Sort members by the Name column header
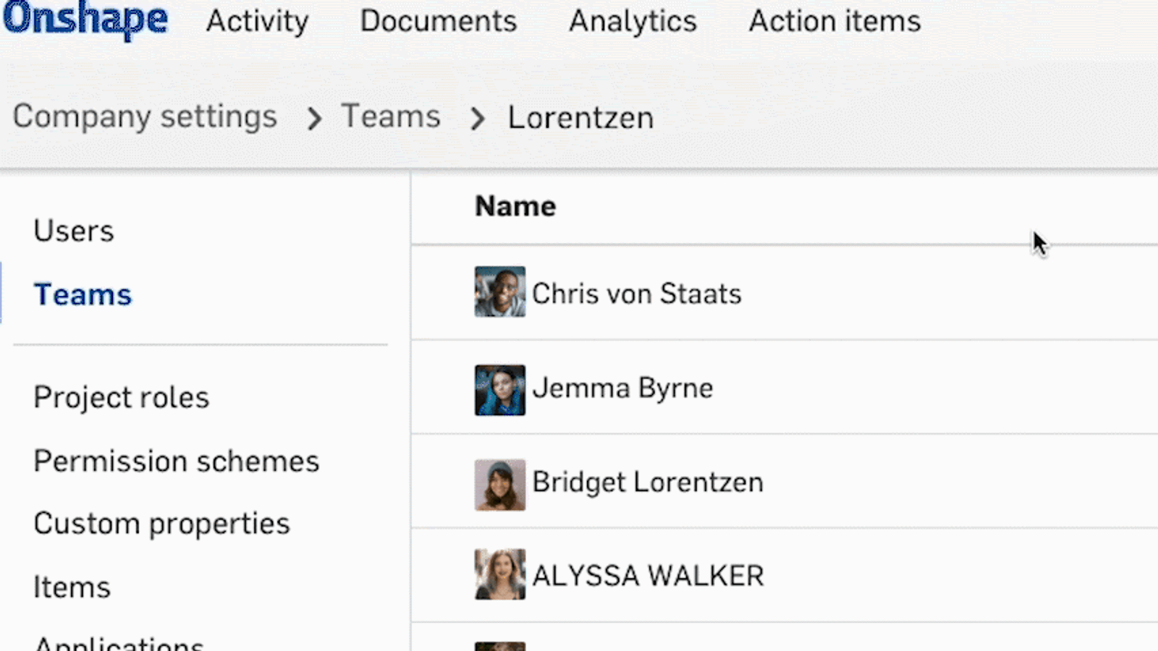 (515, 207)
